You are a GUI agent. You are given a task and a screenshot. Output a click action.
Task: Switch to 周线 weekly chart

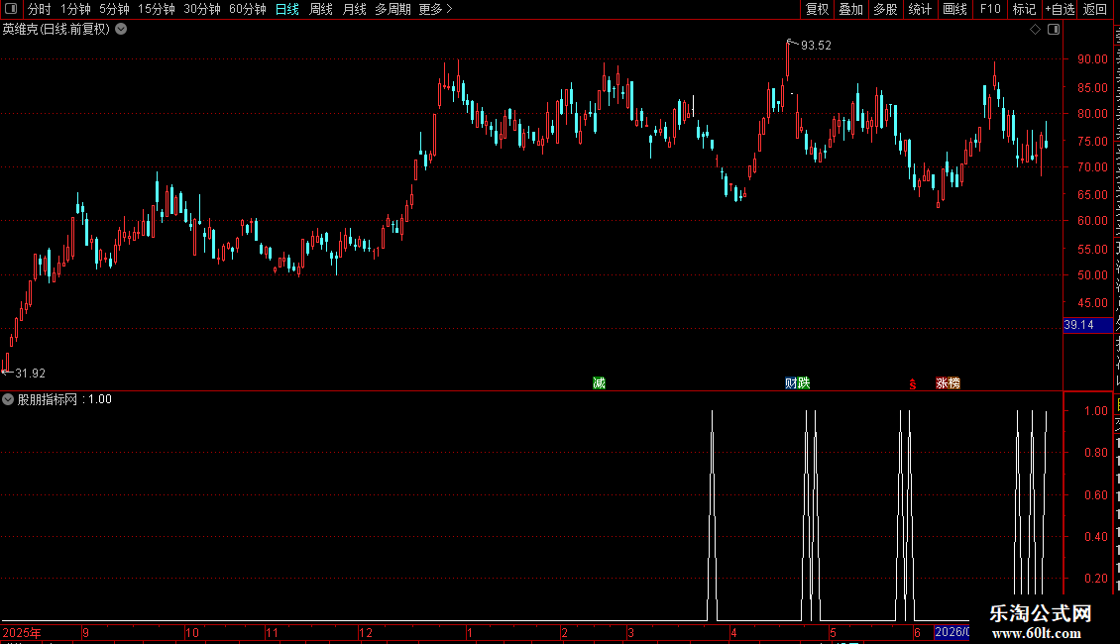(x=321, y=9)
